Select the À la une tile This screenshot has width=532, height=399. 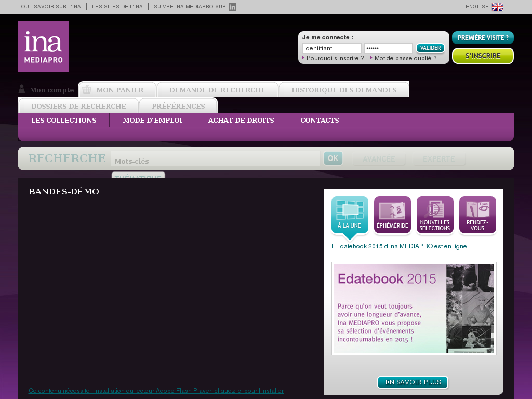pos(350,215)
